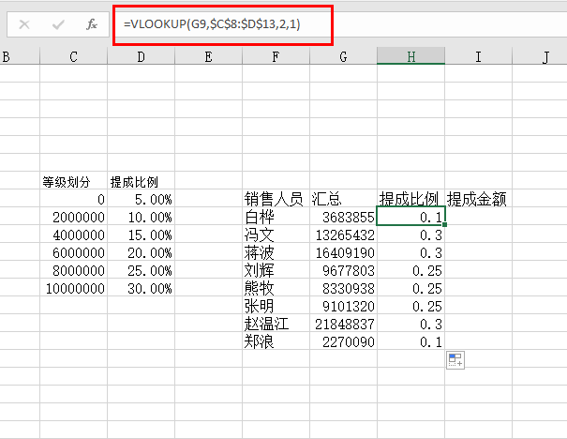567x439 pixels.
Task: Select column G header
Action: tap(343, 58)
